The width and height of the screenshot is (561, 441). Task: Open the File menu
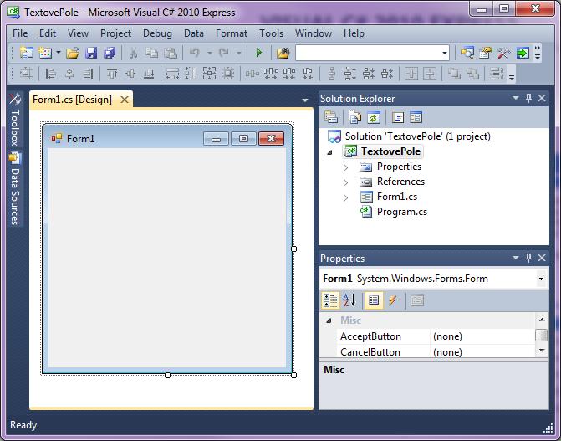(20, 33)
